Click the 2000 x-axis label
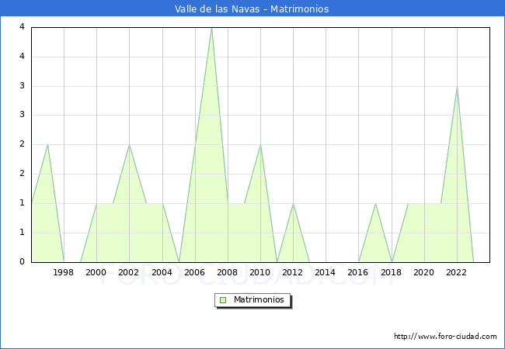The width and height of the screenshot is (505, 349). 96,272
